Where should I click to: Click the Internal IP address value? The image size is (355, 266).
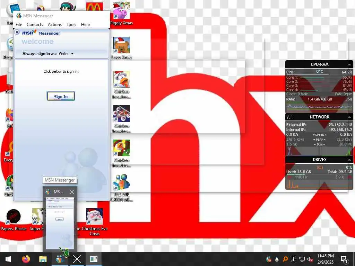coord(340,130)
